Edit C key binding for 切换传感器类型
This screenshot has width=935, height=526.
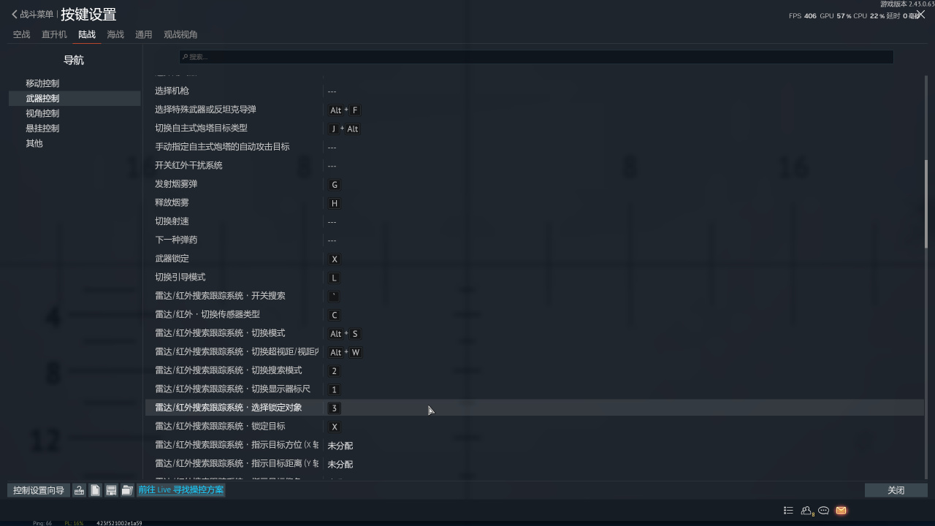(335, 316)
